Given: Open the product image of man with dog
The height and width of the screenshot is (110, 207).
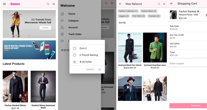Looking at the screenshot, I should [155, 89].
